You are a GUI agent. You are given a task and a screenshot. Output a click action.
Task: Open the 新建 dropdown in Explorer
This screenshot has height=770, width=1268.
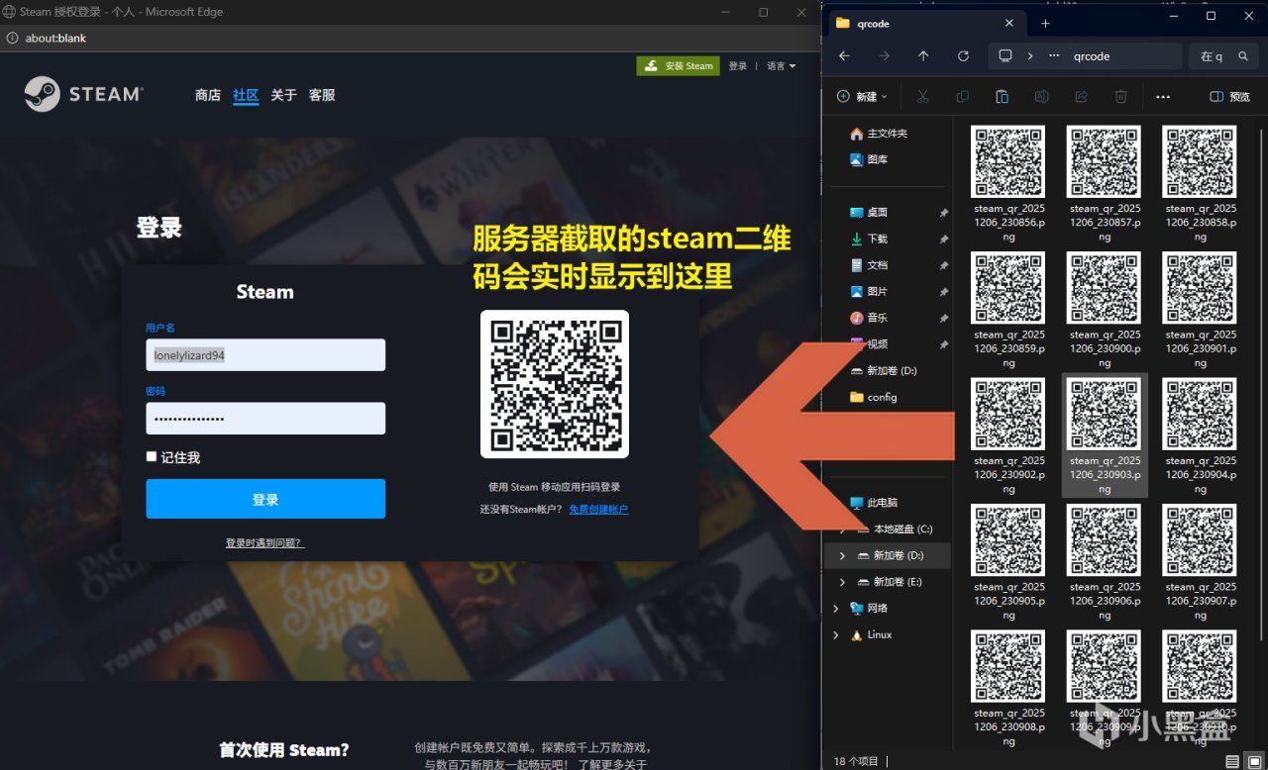[x=862, y=96]
